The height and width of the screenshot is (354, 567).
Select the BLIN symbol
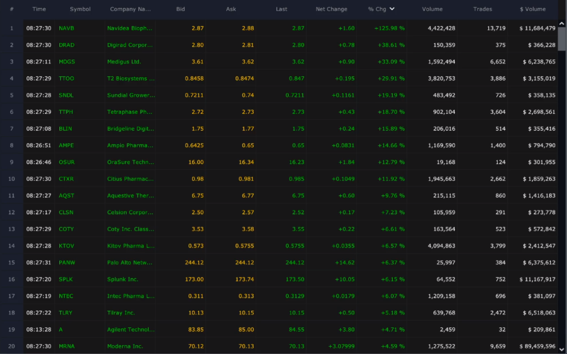tap(65, 128)
